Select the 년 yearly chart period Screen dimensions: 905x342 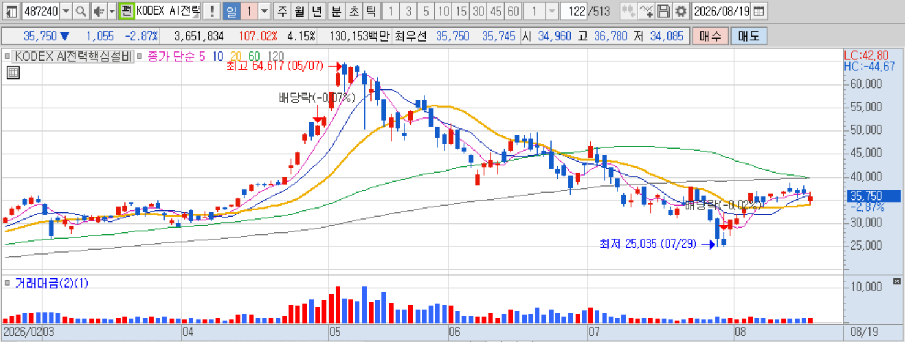point(316,11)
